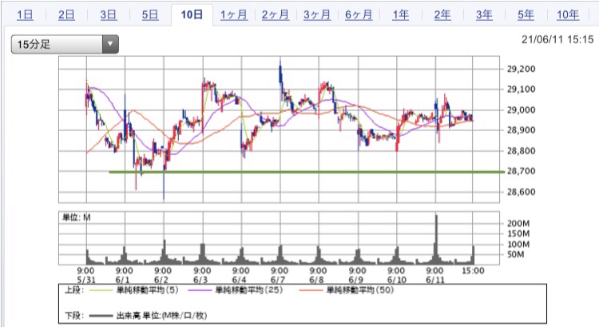Image resolution: width=599 pixels, height=327 pixels.
Task: Switch to the 6ヶ月 period tab
Action: coord(359,15)
